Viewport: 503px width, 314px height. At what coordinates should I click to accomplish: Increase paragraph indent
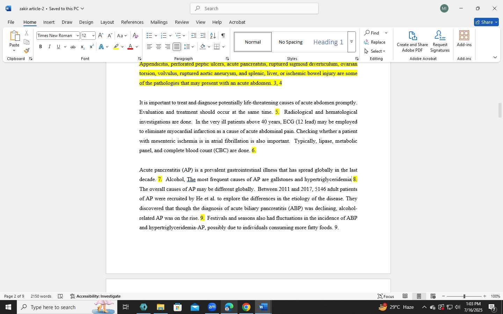pyautogui.click(x=203, y=36)
